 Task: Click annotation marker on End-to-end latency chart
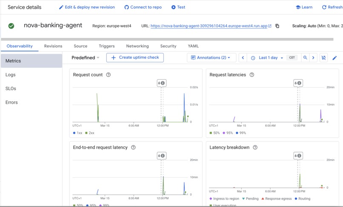(162, 156)
